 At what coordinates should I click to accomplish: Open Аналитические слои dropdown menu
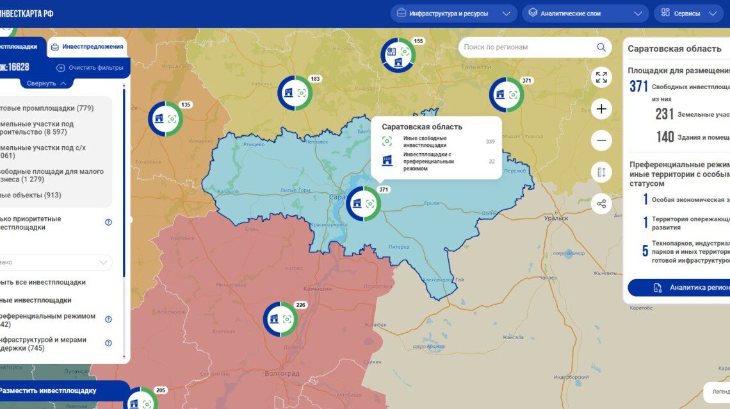point(586,13)
